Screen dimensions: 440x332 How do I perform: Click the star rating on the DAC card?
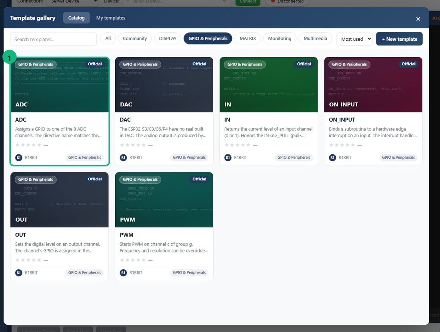[133, 145]
